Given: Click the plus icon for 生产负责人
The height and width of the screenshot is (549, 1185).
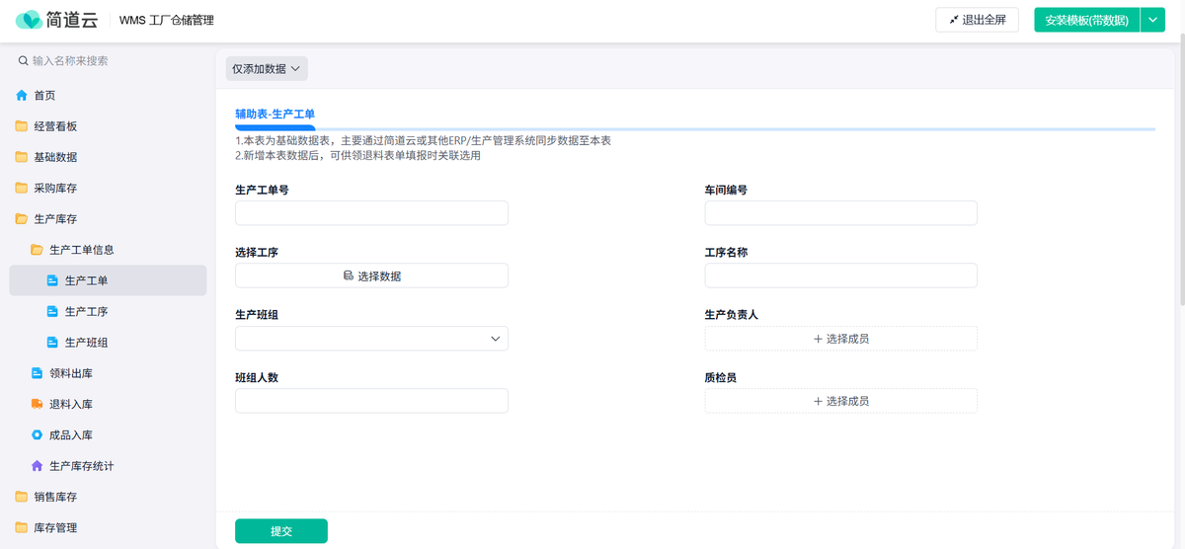Looking at the screenshot, I should click(818, 339).
